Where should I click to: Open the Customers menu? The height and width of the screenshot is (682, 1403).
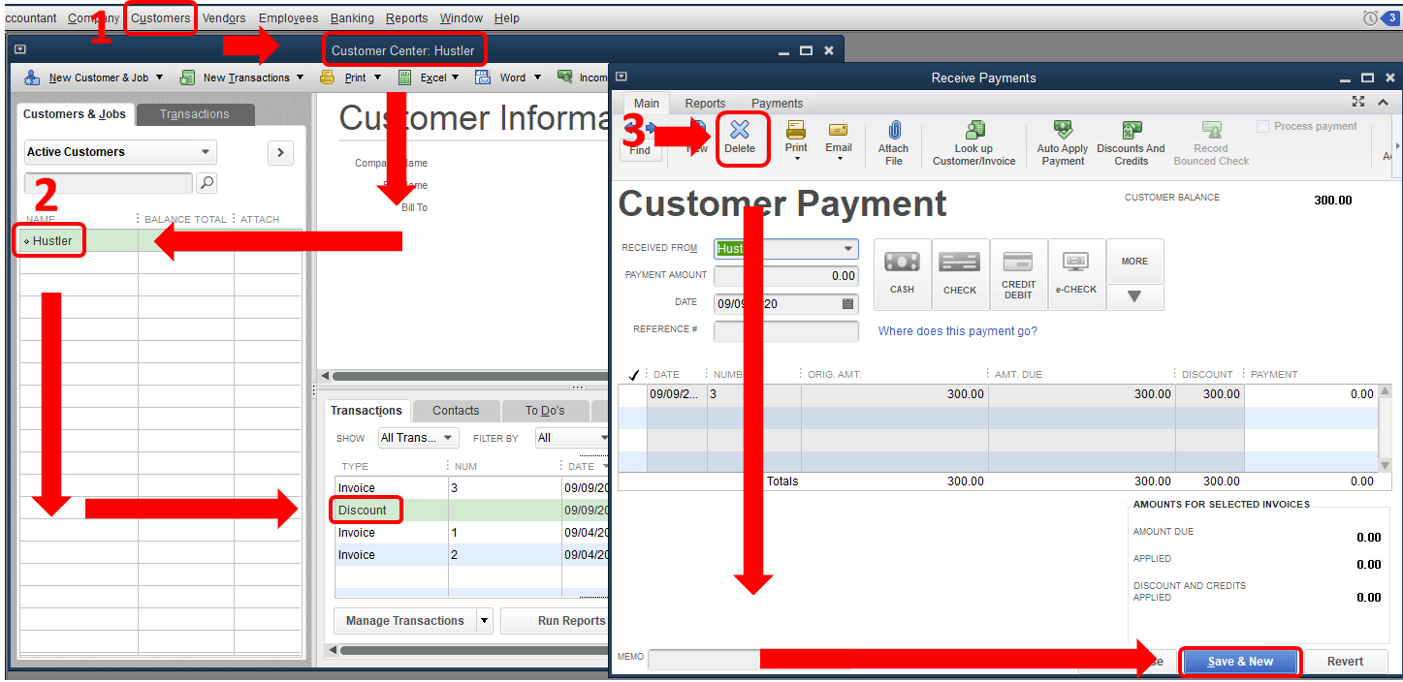pos(160,17)
